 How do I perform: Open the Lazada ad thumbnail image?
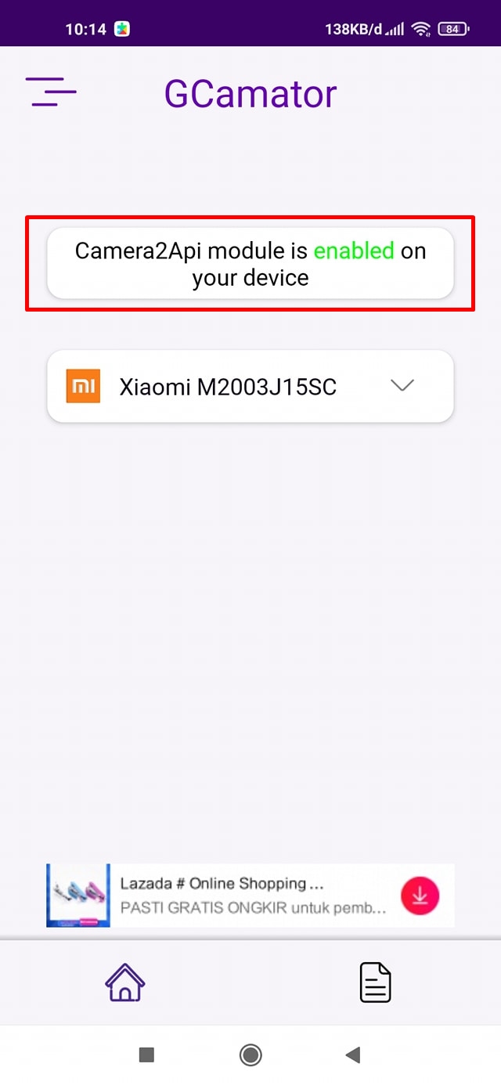coord(78,896)
